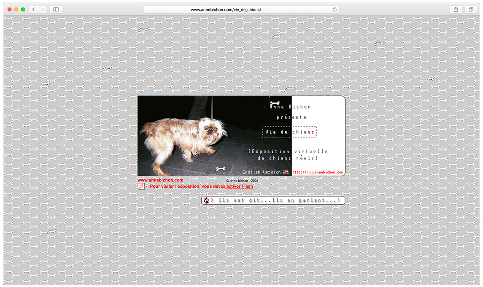Go back to the previous page

[x=34, y=9]
